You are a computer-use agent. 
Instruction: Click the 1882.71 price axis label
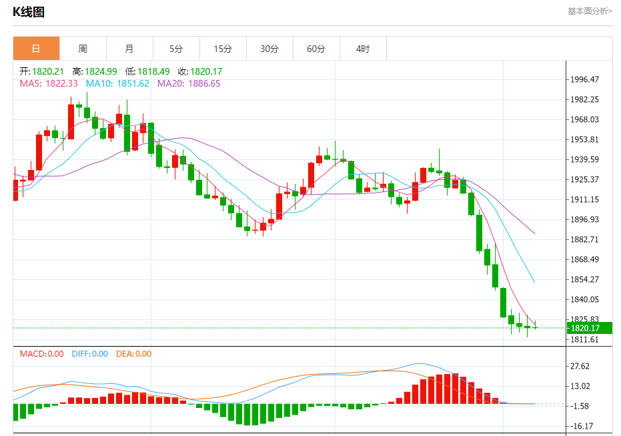584,239
